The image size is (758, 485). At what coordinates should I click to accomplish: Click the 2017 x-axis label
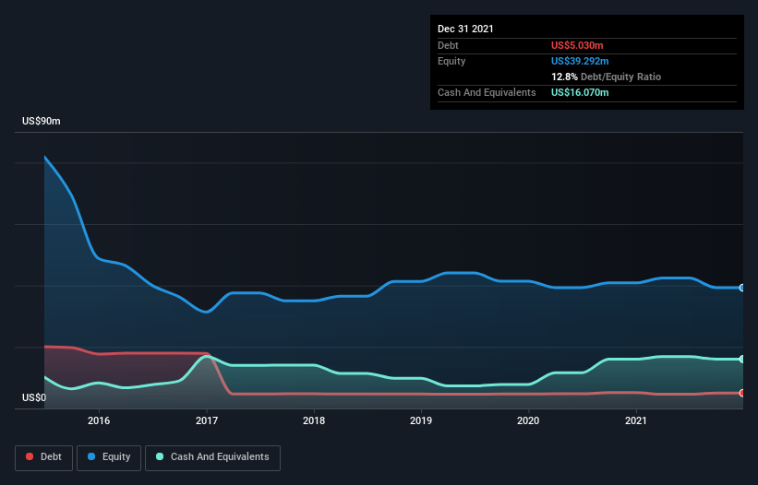pyautogui.click(x=207, y=420)
